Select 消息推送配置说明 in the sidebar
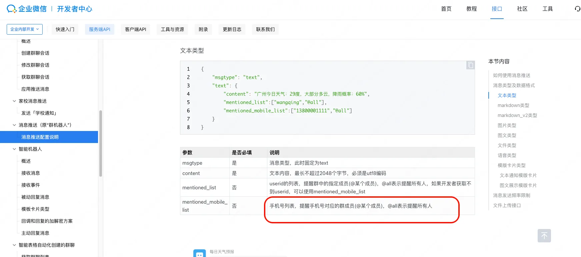Screen dimensions: 581x257 pos(49,137)
